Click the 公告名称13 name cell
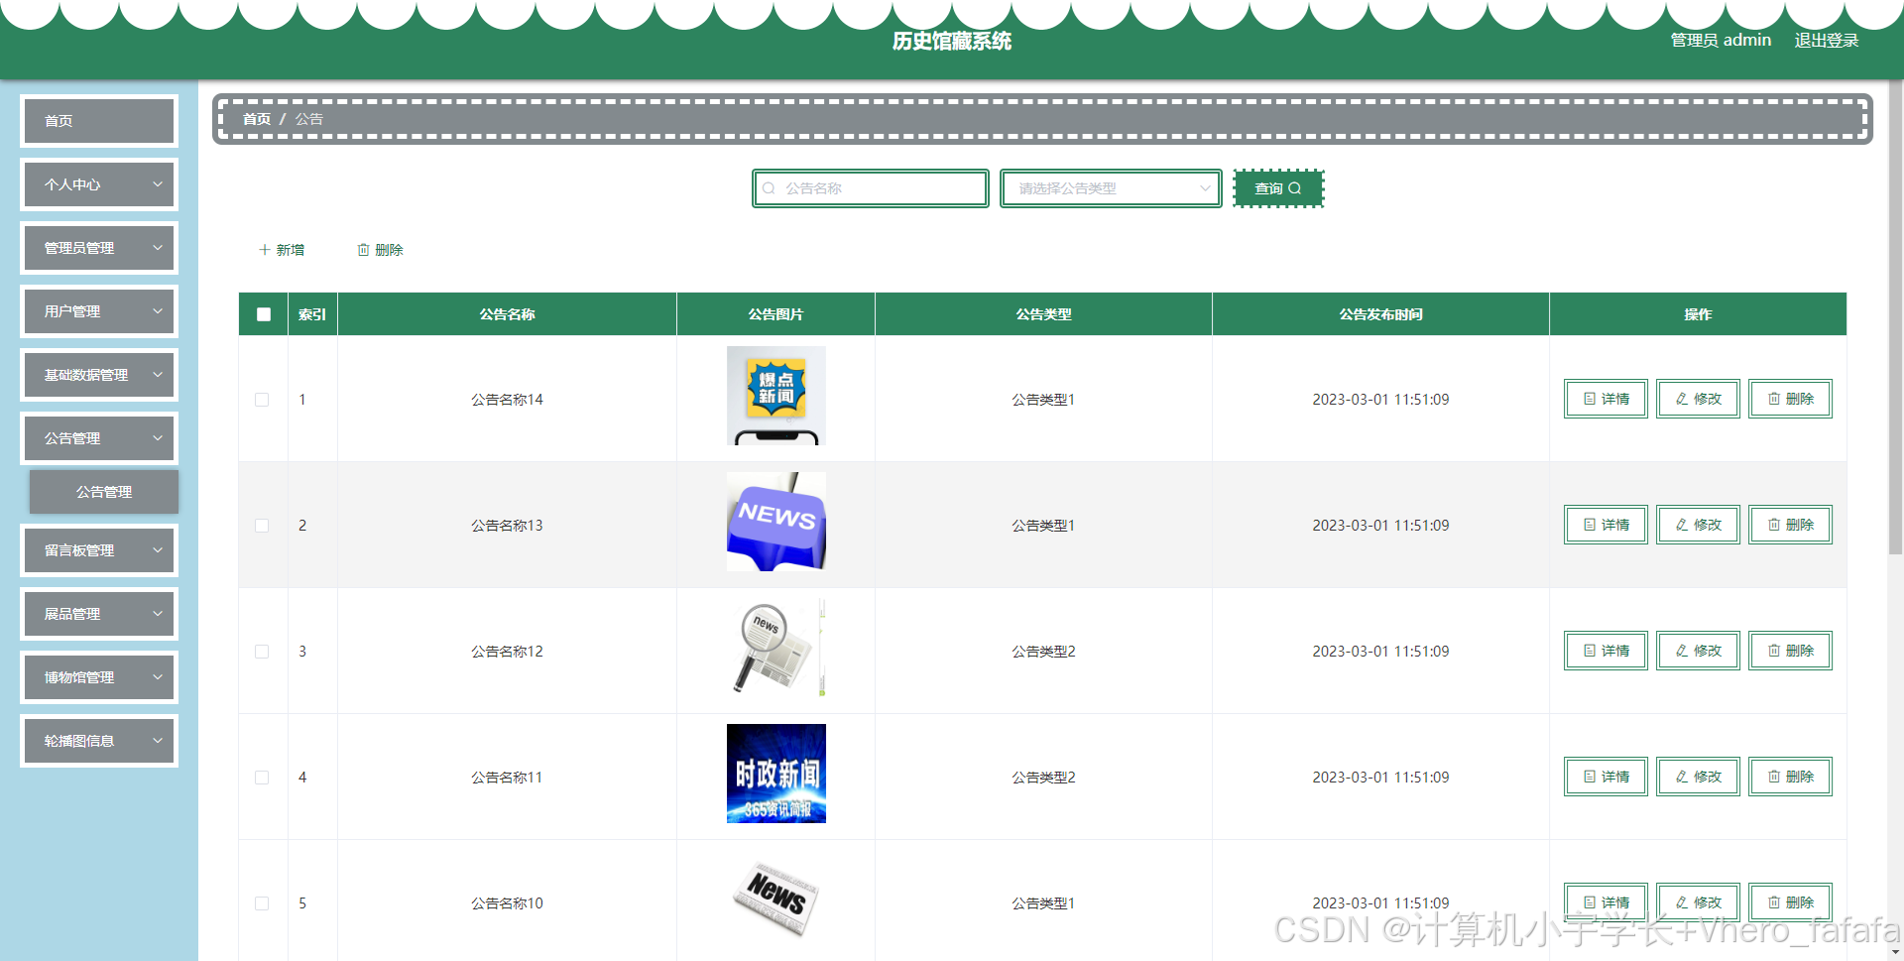 coord(507,526)
